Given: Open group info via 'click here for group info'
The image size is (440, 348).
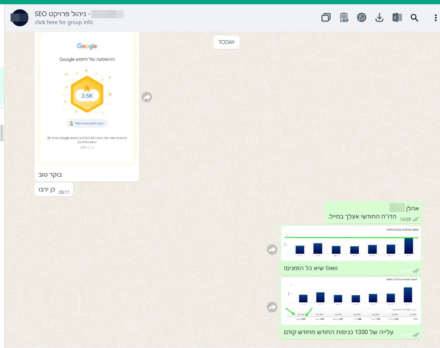Looking at the screenshot, I should click(64, 22).
